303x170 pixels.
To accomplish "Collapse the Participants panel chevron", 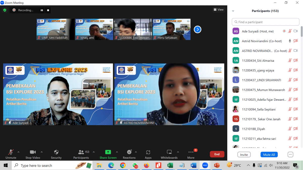I will click(233, 11).
